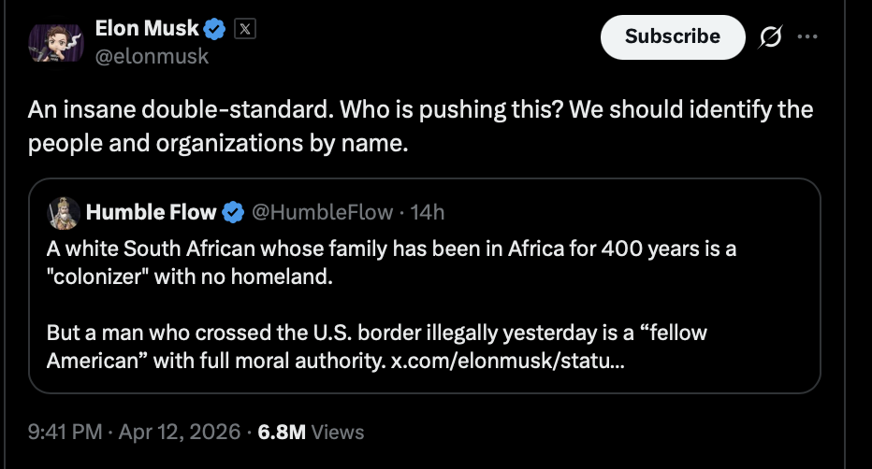
Task: Click the blue verified badge beside Elon Musk
Action: click(216, 30)
